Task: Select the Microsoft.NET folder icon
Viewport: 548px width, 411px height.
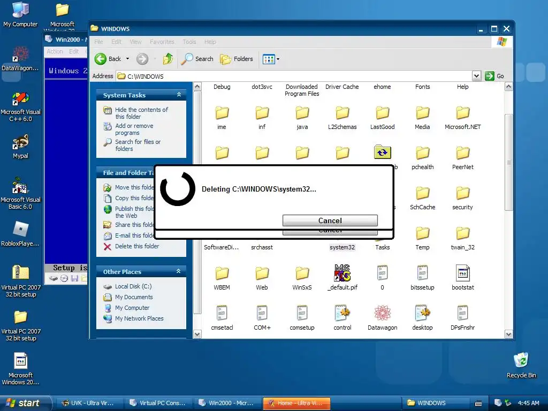Action: (x=462, y=113)
